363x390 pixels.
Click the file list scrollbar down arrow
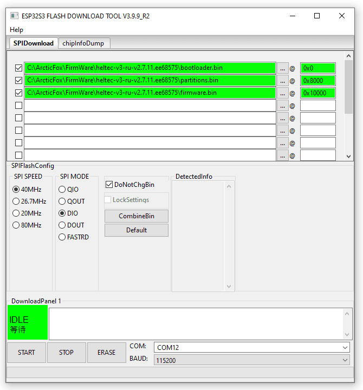pos(348,156)
